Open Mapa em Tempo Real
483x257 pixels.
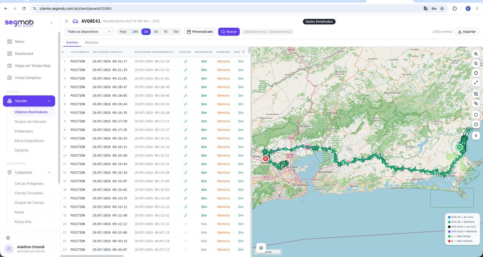click(x=32, y=65)
